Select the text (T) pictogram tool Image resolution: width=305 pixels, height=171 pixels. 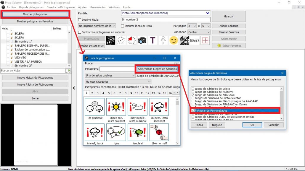152,40
